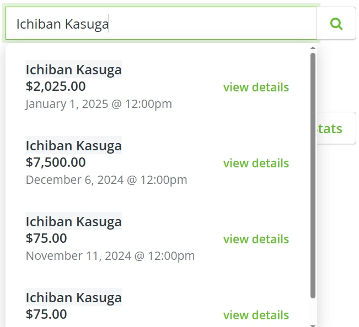Open view details on last partially visible result
Viewport: 359px width, 327px height.
click(x=255, y=315)
